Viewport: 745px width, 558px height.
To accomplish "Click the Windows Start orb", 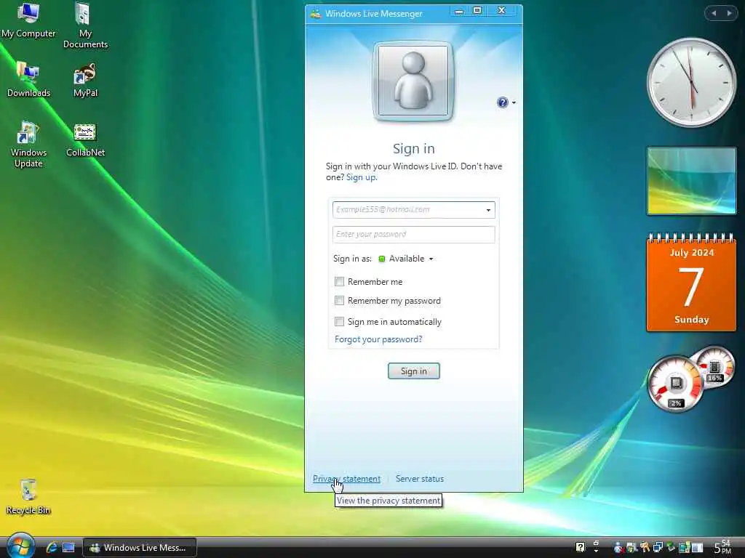I will pyautogui.click(x=20, y=546).
